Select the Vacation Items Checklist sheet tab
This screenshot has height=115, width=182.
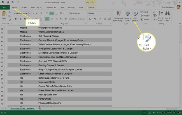[23, 109]
